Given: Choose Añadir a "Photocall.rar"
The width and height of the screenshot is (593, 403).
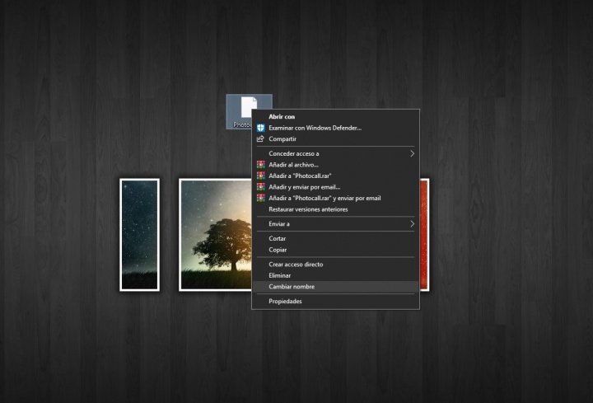Looking at the screenshot, I should click(x=335, y=176).
